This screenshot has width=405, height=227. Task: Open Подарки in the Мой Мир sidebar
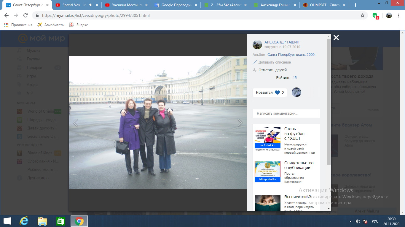(x=34, y=68)
